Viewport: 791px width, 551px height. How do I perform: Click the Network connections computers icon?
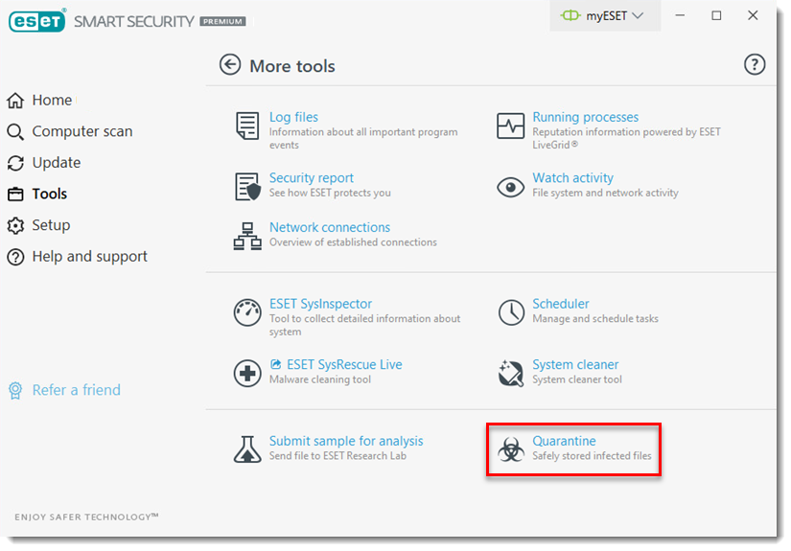(247, 236)
